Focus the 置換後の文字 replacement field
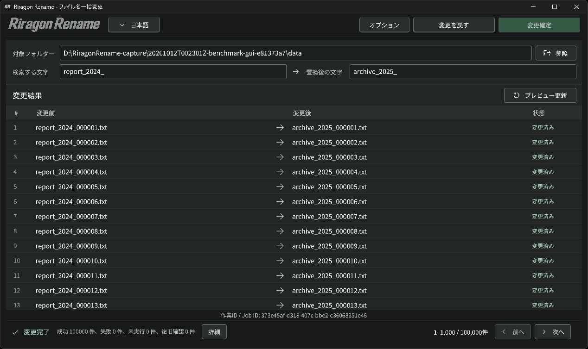Screen dimensions: 588x349 coord(463,72)
